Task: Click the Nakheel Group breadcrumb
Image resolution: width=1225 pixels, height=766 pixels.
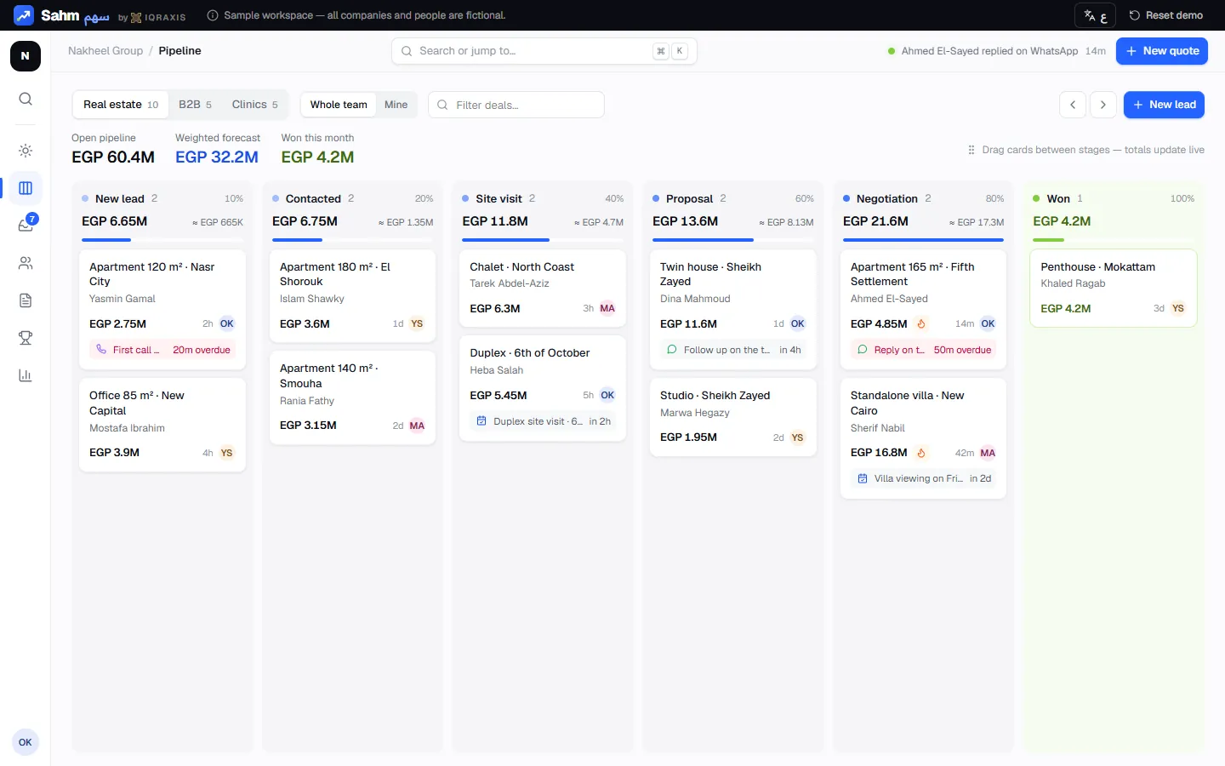Action: pos(105,51)
